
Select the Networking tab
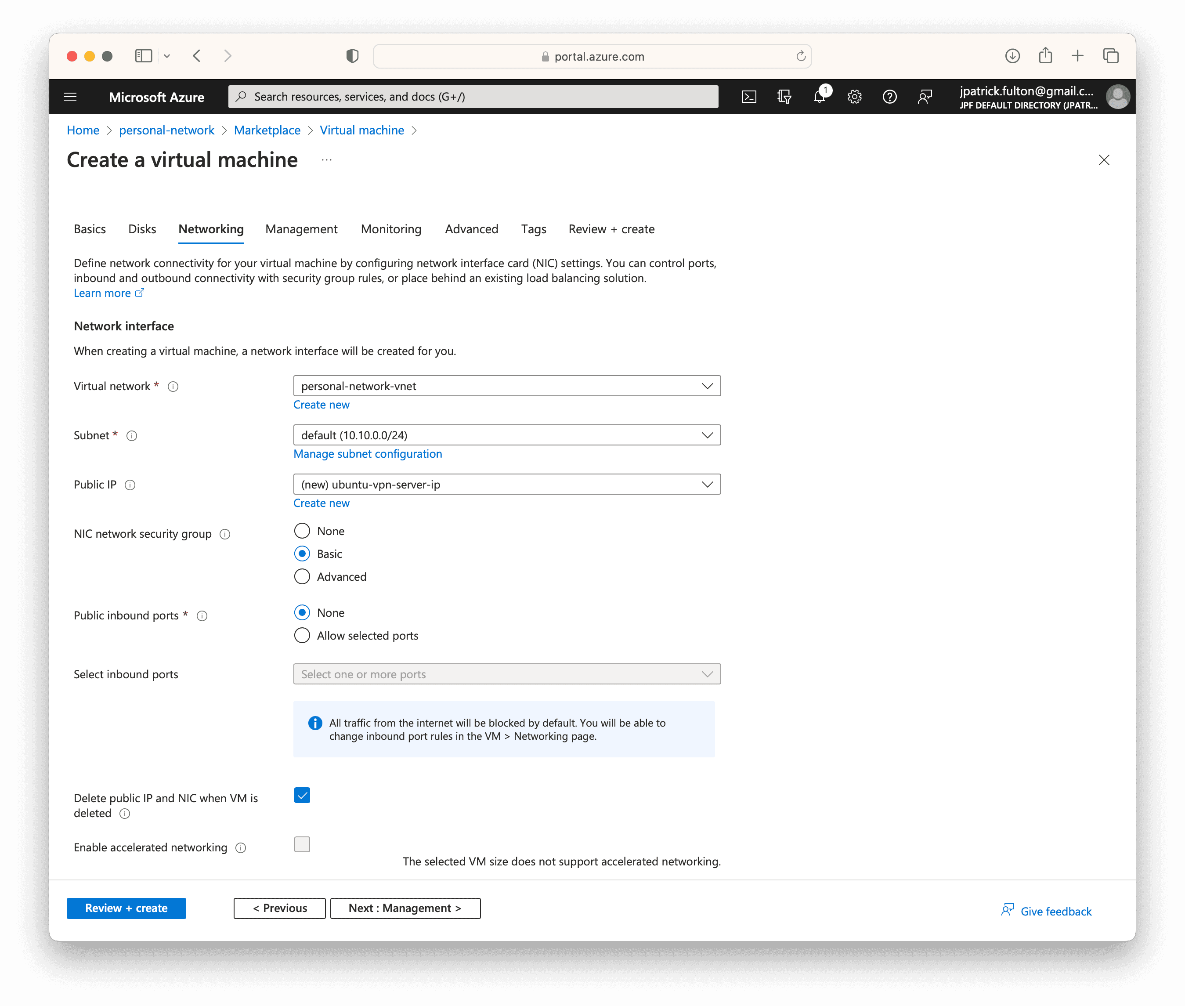point(211,229)
